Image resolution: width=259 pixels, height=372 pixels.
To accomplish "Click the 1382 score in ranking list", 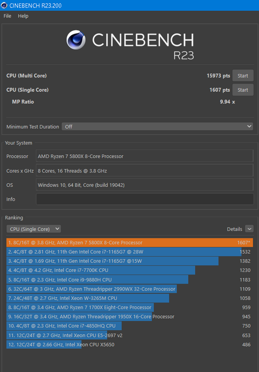I will [245, 261].
